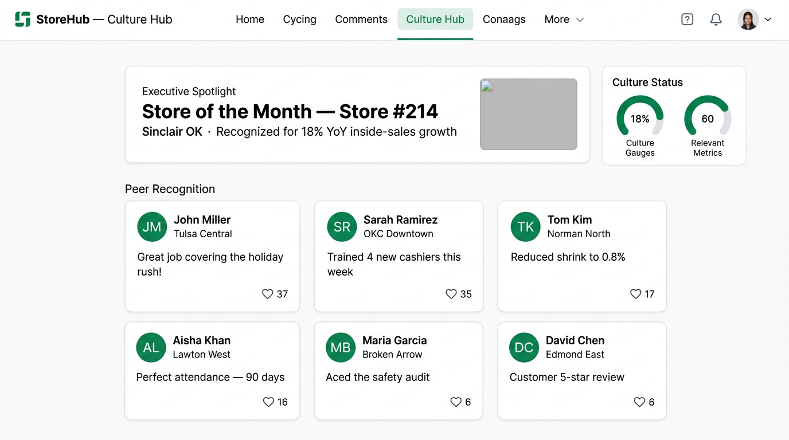Image resolution: width=789 pixels, height=440 pixels.
Task: Like Maria Garcia's recognition heart
Action: (456, 402)
